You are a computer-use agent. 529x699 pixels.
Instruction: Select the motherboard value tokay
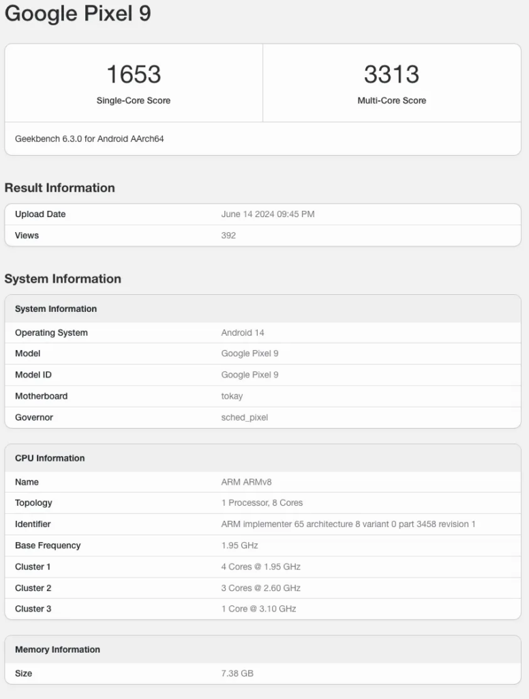tap(232, 397)
